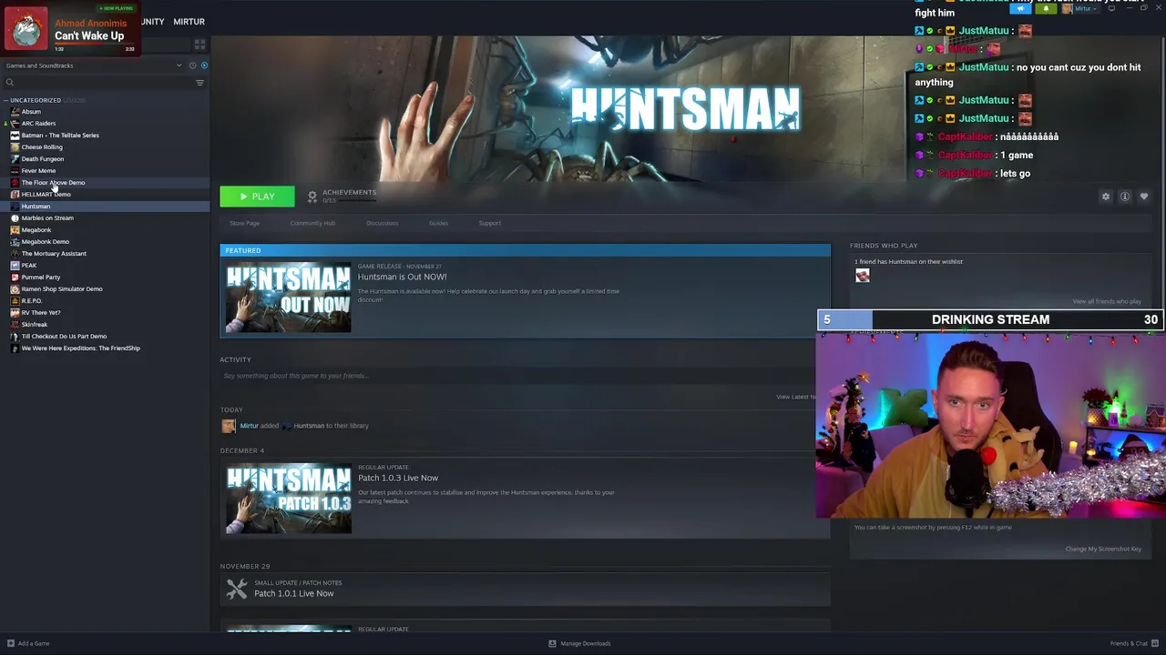Image resolution: width=1166 pixels, height=655 pixels.
Task: Click R.E.P.O. game icon
Action: pos(15,301)
